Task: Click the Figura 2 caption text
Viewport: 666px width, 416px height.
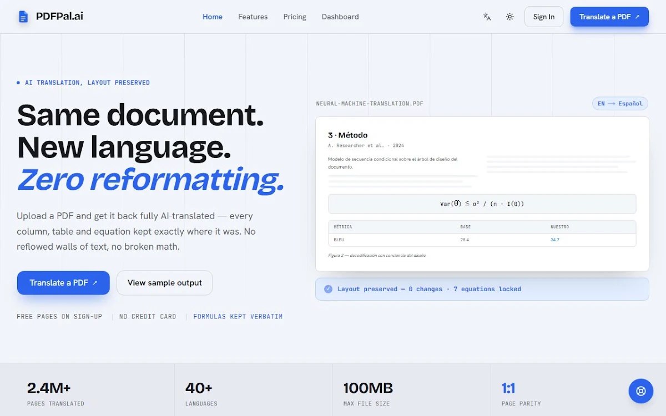Action: 377,256
